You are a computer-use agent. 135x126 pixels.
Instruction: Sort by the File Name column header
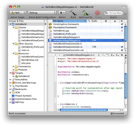pos(70,21)
